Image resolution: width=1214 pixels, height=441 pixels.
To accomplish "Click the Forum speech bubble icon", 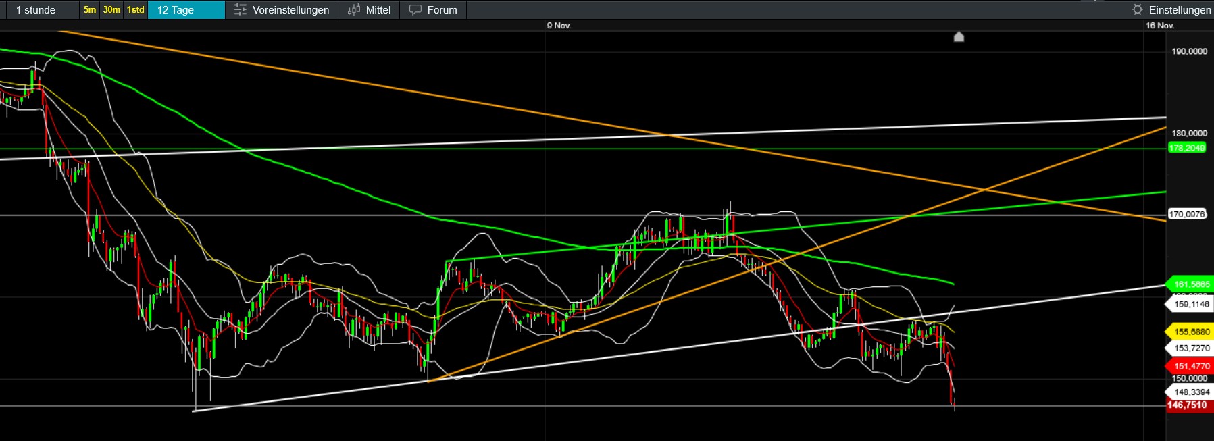I will point(415,10).
